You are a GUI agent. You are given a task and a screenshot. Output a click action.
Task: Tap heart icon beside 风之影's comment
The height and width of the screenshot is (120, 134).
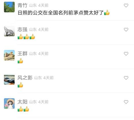click(126, 78)
